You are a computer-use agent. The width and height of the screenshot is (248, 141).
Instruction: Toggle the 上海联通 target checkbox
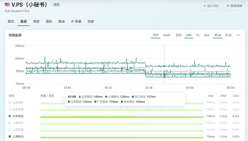coord(10,130)
